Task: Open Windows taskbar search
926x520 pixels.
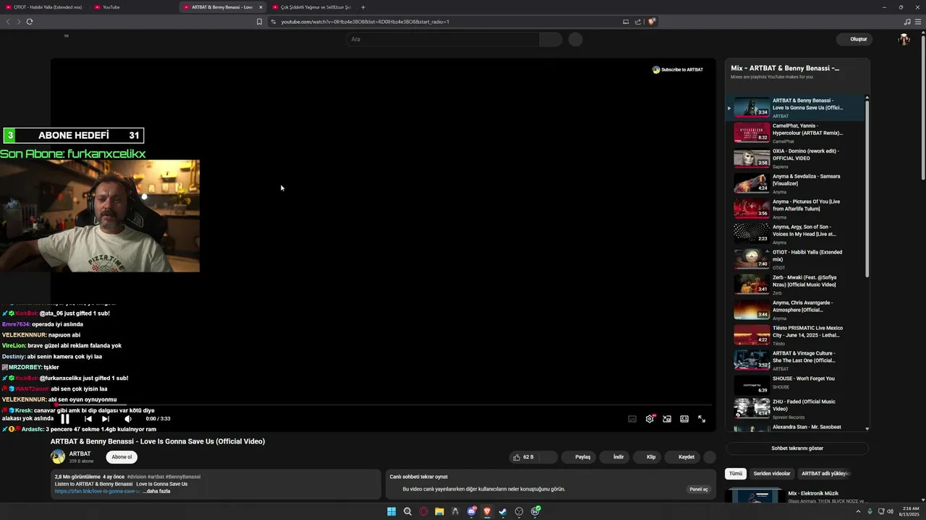Action: click(x=407, y=511)
